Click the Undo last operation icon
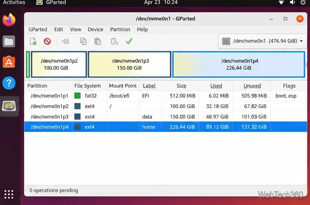Screen dimensions: 310x205 pyautogui.click(x=114, y=41)
